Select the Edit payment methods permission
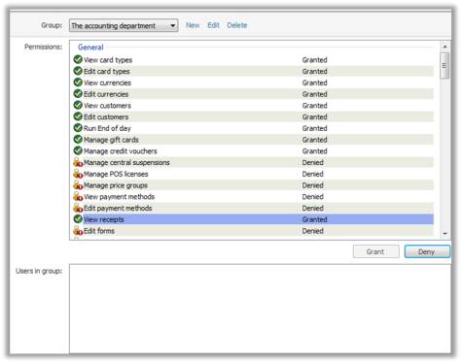The image size is (462, 363). pos(253,208)
